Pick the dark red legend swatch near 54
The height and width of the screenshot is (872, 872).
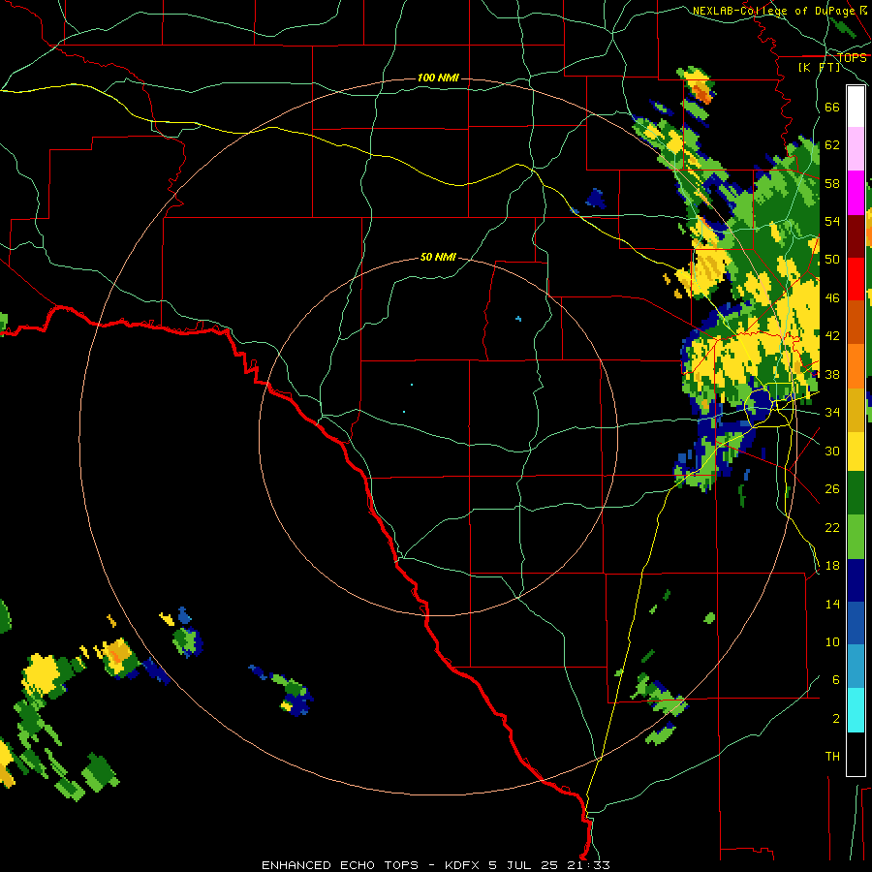856,236
